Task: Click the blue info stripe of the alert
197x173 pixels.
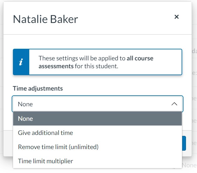Action: point(21,62)
